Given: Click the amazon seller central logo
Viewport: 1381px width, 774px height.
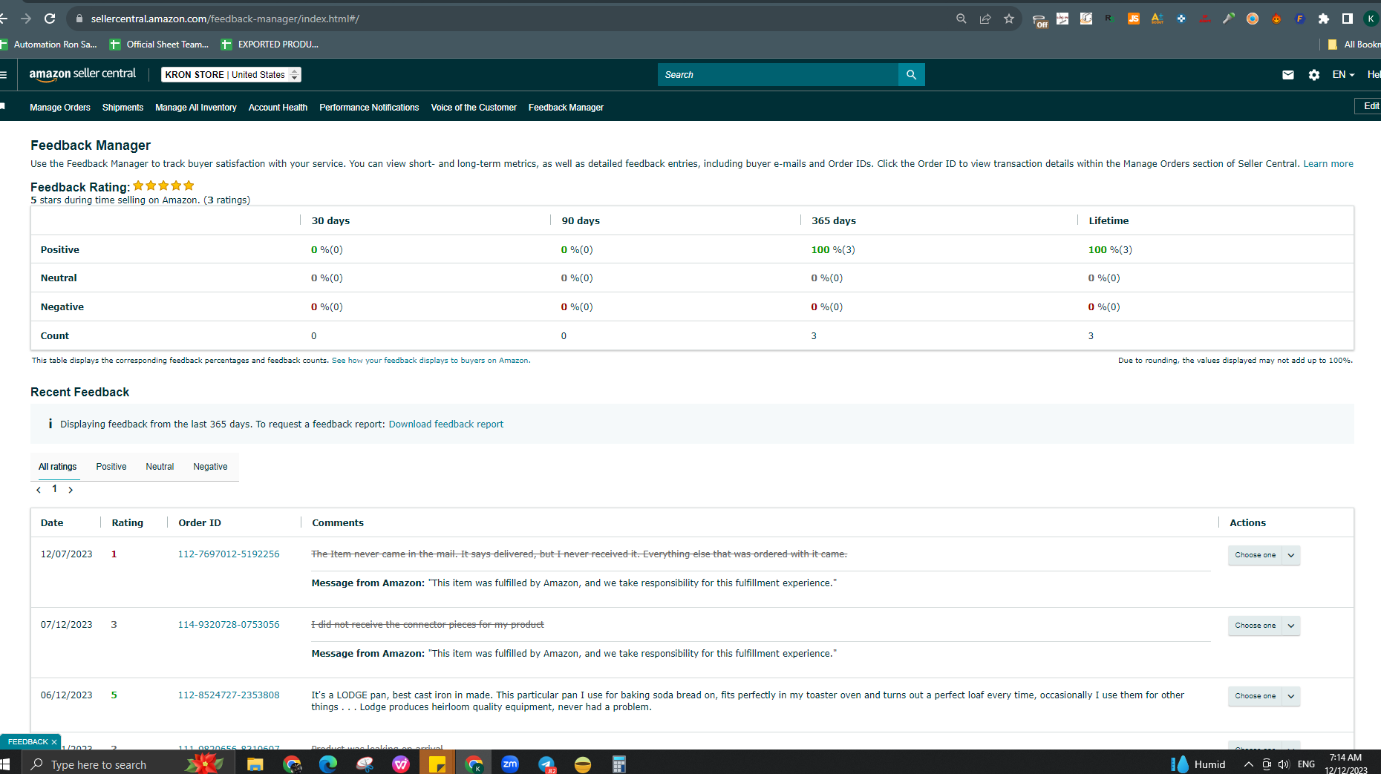Looking at the screenshot, I should 82,74.
